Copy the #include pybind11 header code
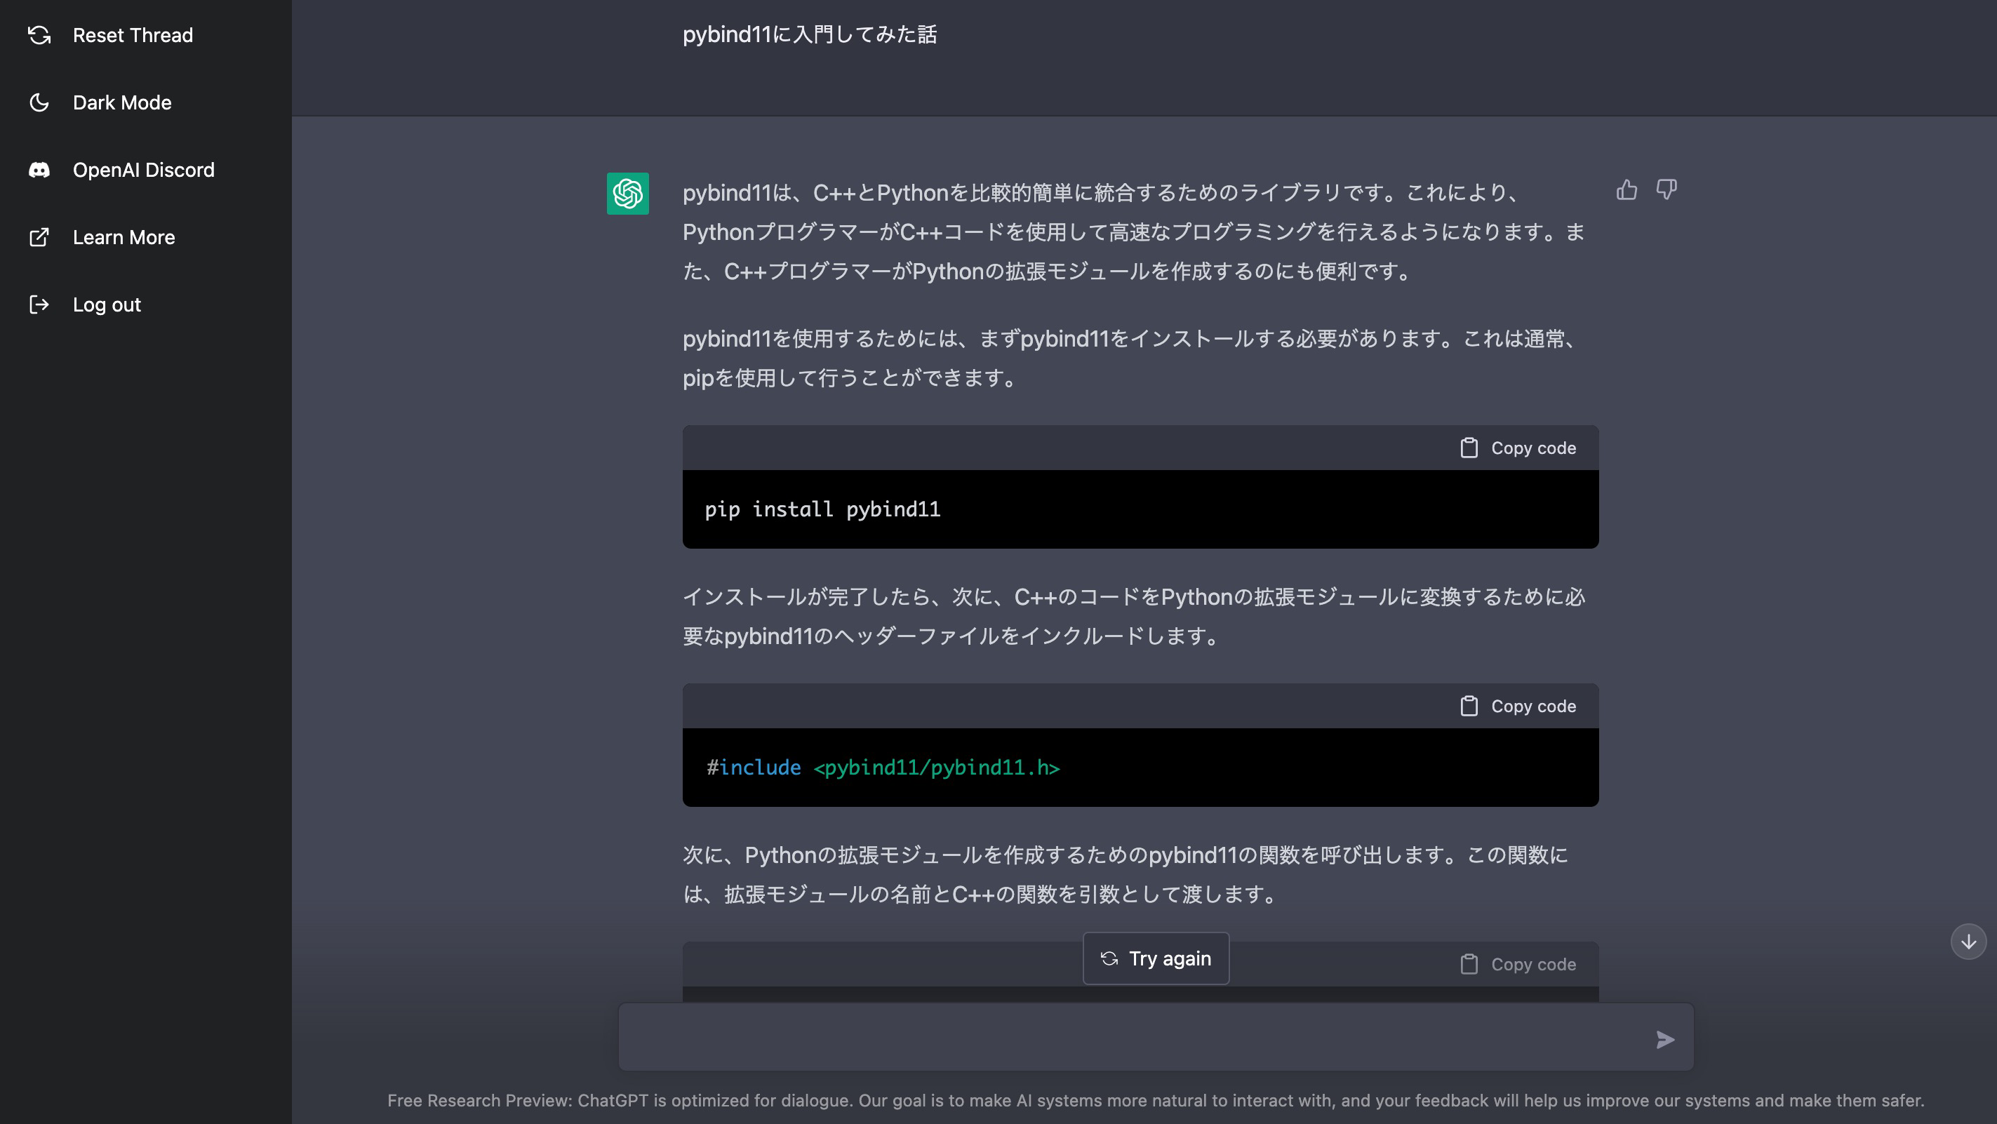This screenshot has height=1124, width=1997. tap(1518, 706)
